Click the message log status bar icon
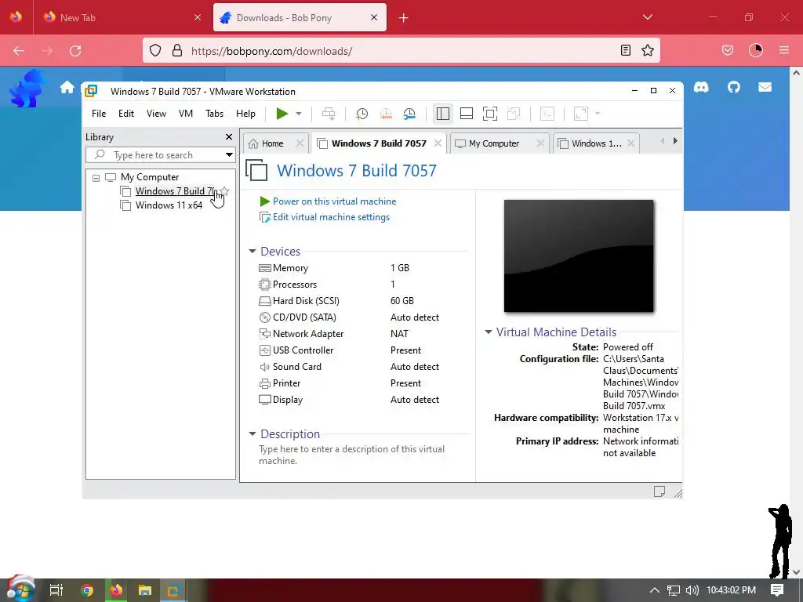The height and width of the screenshot is (602, 803). 659,491
